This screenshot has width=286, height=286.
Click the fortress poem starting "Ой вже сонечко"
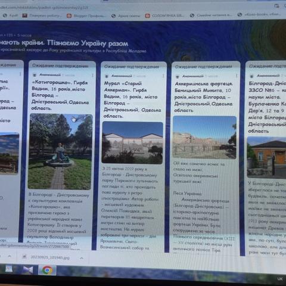[x=198, y=172]
